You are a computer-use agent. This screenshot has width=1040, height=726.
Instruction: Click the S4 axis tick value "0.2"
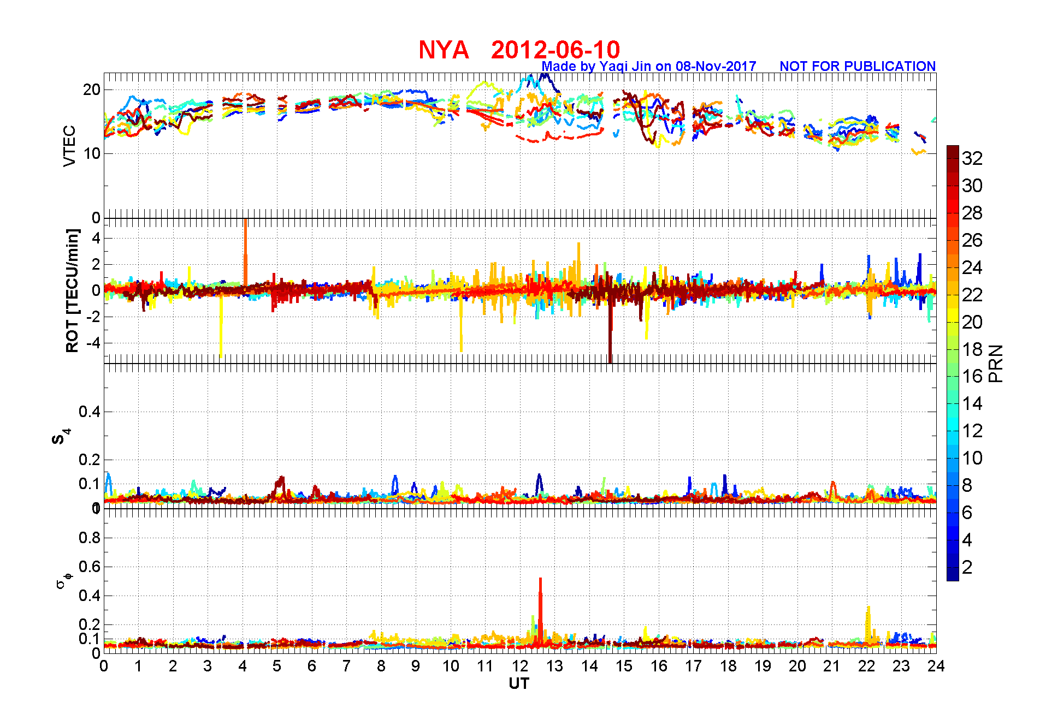tap(90, 460)
